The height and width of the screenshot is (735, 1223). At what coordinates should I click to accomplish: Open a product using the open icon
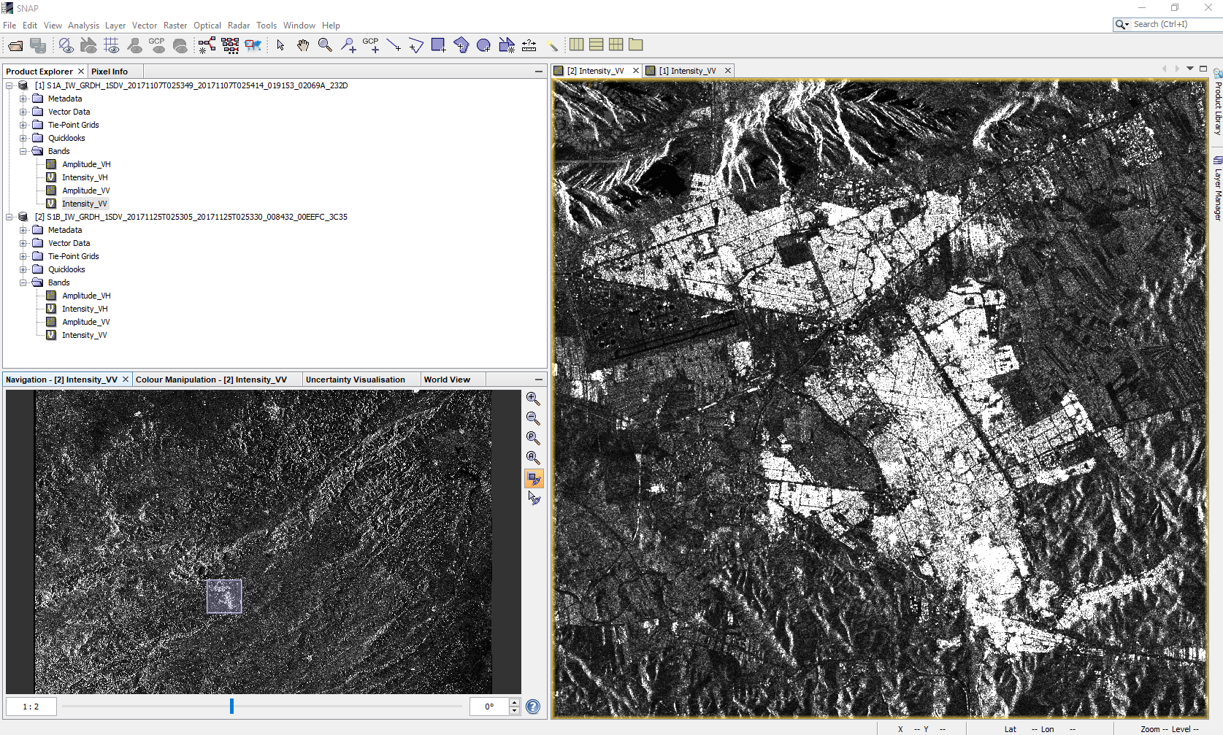[x=15, y=45]
